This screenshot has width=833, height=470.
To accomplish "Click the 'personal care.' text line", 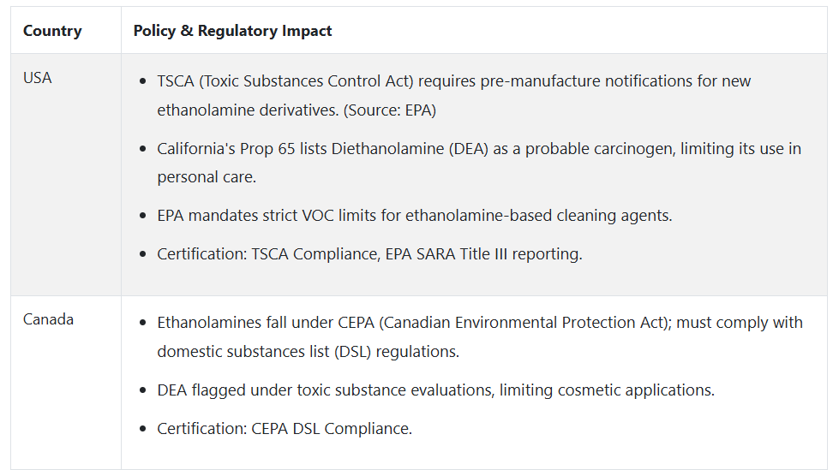I will pyautogui.click(x=207, y=177).
